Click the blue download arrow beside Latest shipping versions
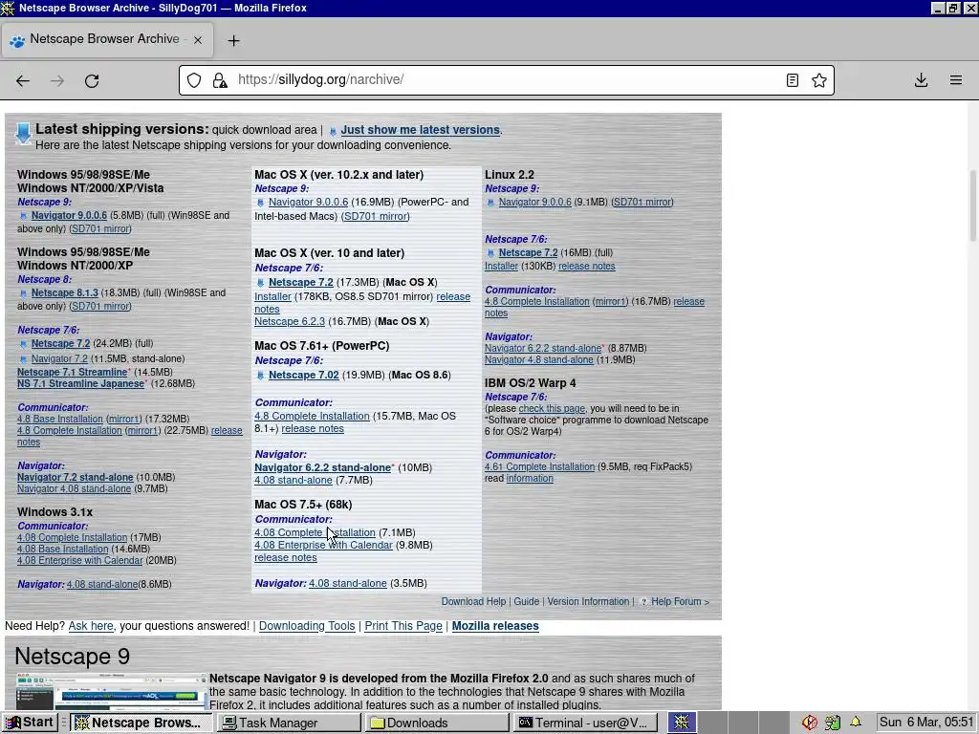979x734 pixels. 23,134
